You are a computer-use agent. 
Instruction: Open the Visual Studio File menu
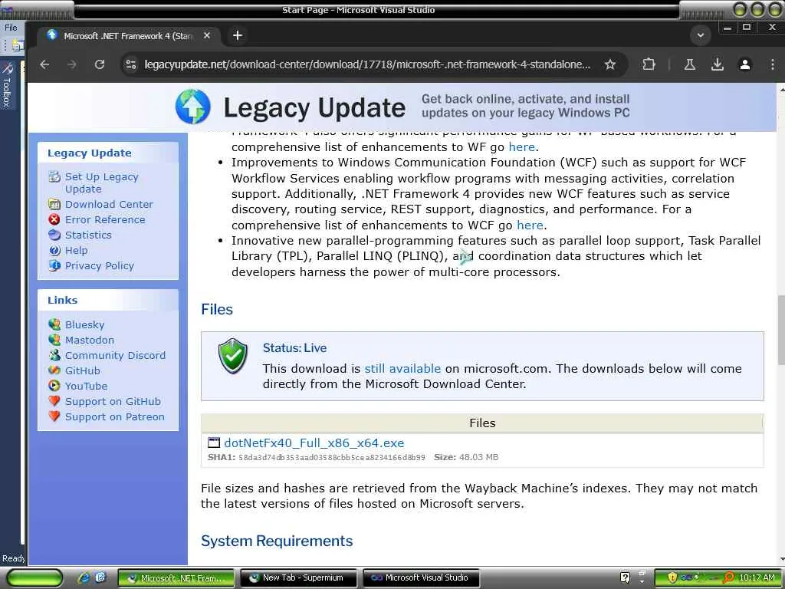coord(11,28)
